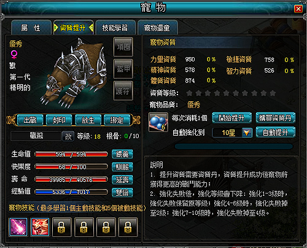Click the upgrade progress bar
Image resolution: width=307 pixels, height=248 pixels.
tap(233, 147)
